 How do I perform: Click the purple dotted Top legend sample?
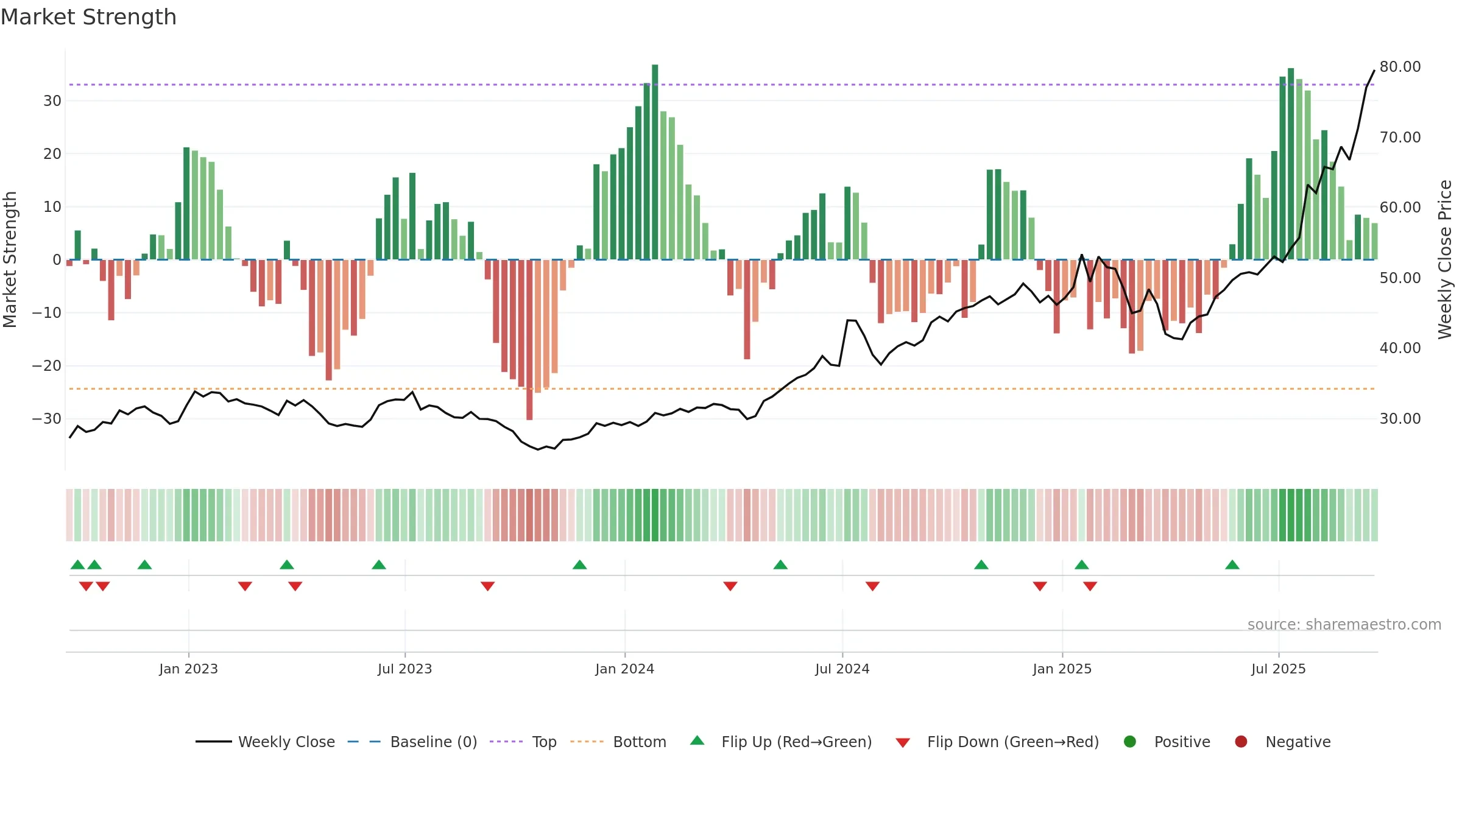pos(506,742)
